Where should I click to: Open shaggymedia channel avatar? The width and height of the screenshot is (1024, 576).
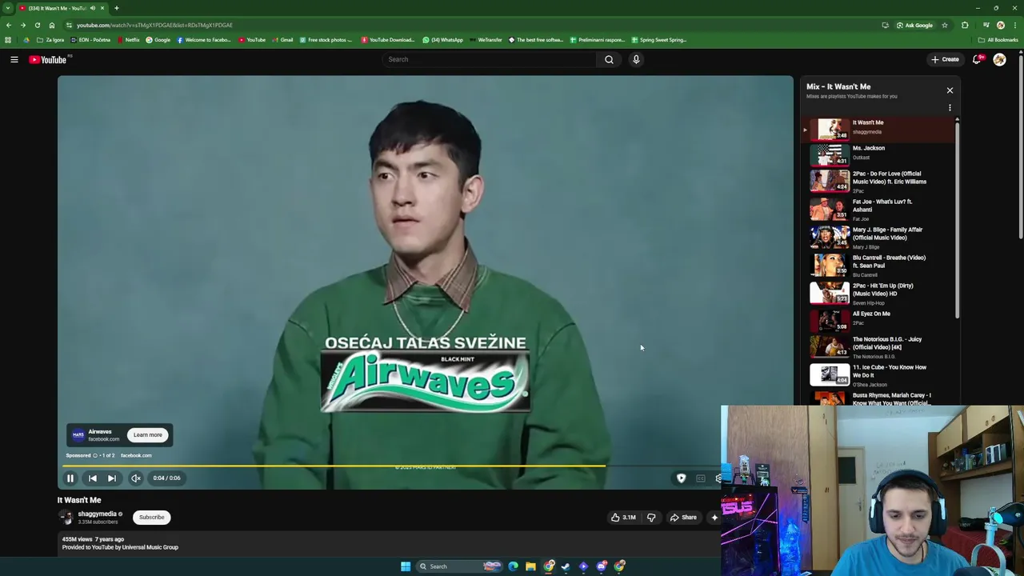[66, 518]
